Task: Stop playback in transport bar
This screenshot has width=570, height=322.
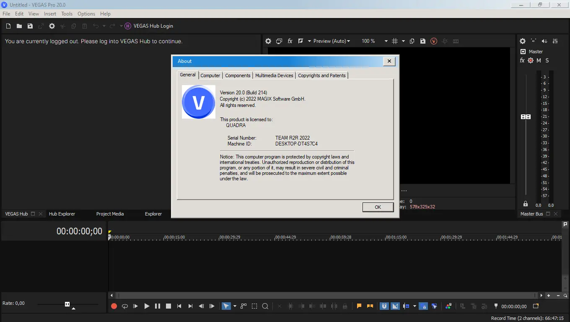Action: point(168,306)
